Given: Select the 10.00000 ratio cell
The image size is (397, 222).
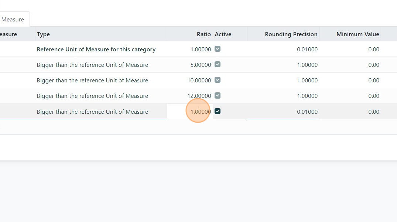Looking at the screenshot, I should tap(199, 81).
